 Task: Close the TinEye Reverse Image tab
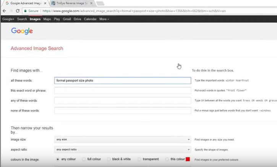click(91, 3)
